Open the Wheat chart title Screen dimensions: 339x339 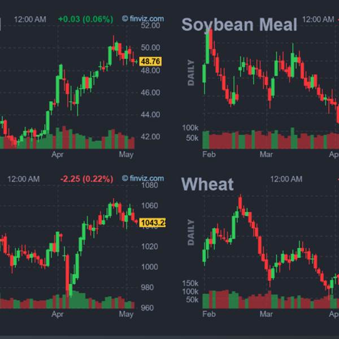click(x=207, y=184)
